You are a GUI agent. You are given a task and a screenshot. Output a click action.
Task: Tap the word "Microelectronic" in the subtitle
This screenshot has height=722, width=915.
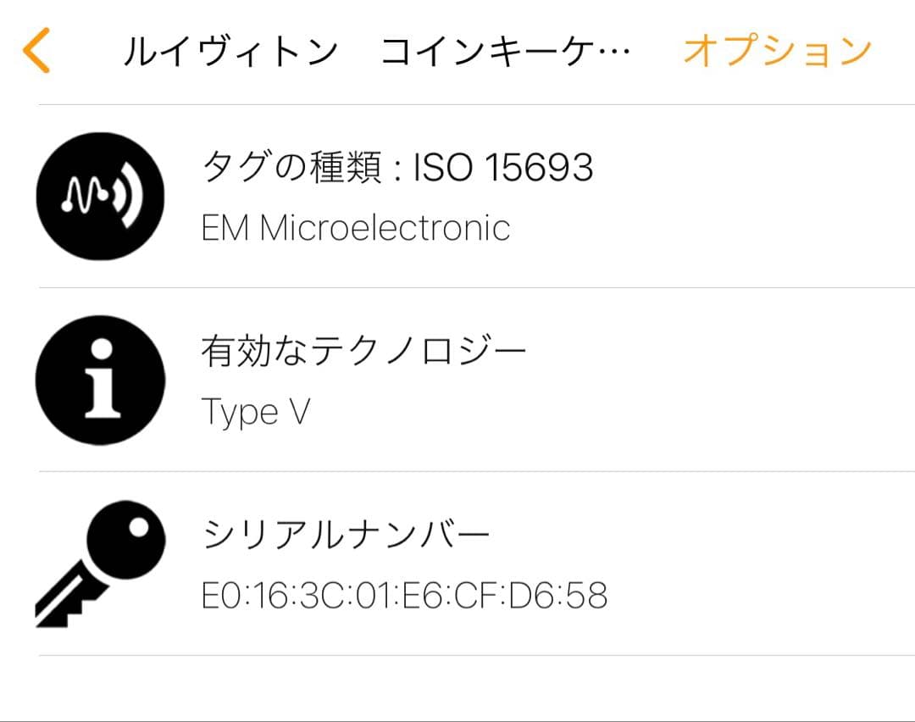coord(385,228)
